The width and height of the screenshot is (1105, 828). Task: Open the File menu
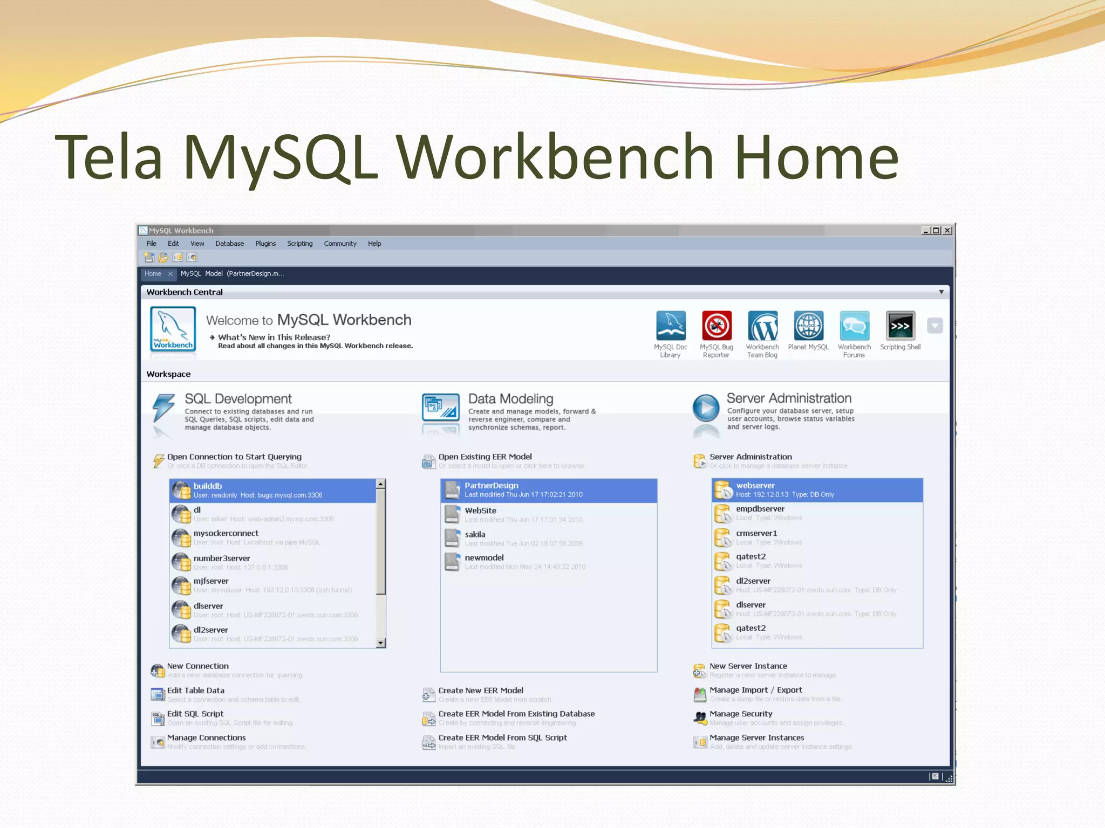pyautogui.click(x=151, y=244)
